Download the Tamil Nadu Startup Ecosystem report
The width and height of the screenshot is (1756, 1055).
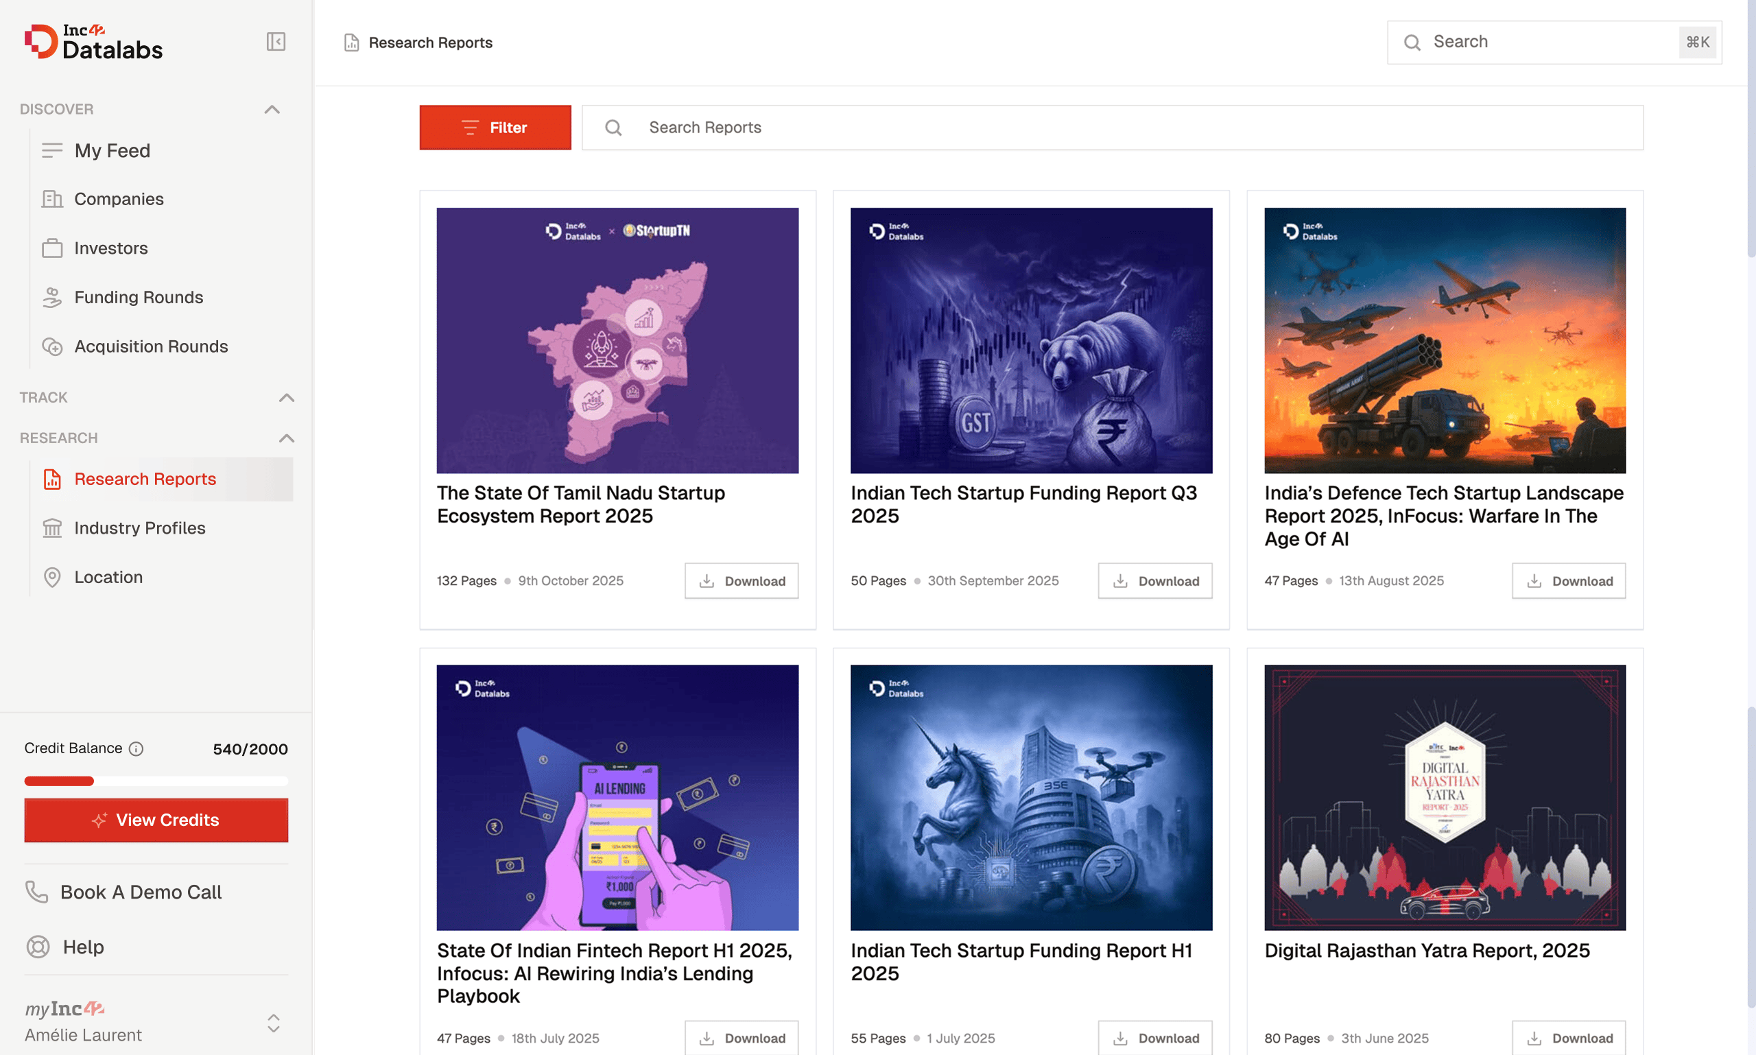point(741,581)
